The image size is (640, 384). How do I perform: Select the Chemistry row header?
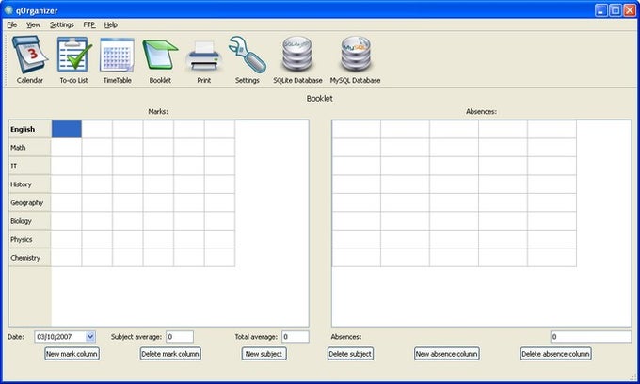click(30, 258)
